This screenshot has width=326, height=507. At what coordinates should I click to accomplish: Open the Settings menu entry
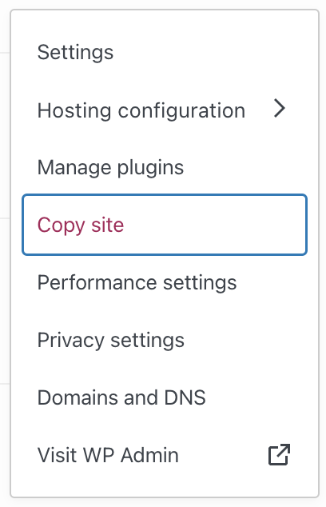[x=165, y=52]
